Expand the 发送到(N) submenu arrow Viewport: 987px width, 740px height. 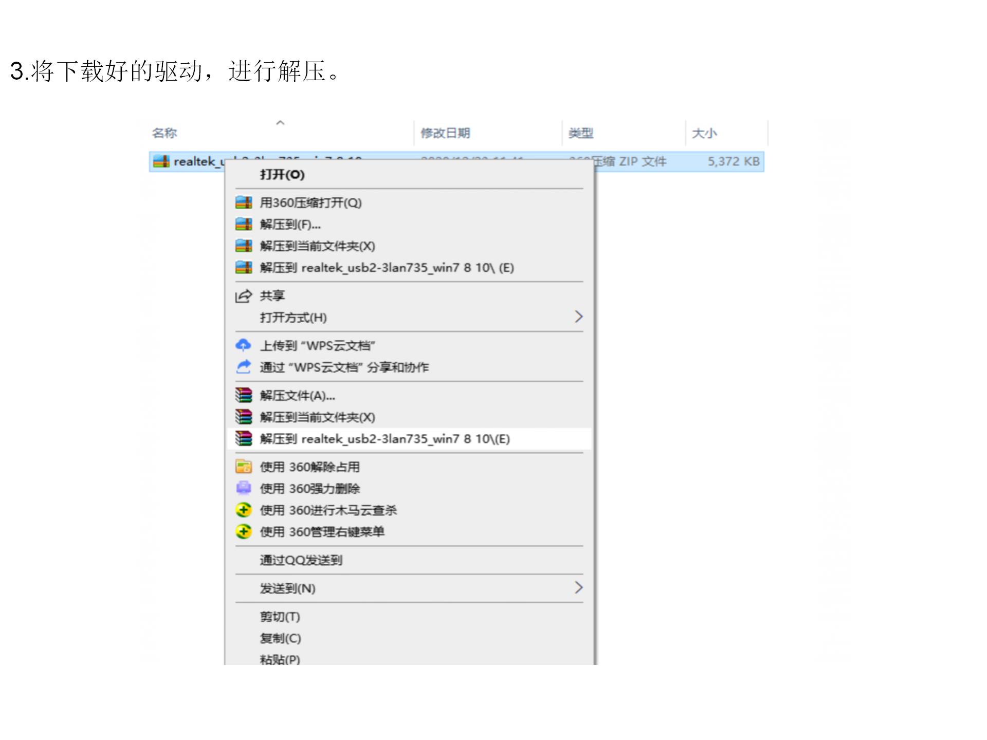coord(578,587)
